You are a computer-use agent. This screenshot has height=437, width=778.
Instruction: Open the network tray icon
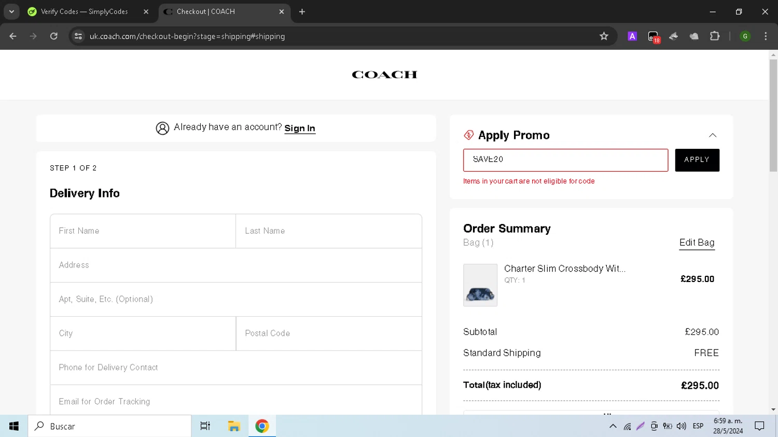point(627,426)
